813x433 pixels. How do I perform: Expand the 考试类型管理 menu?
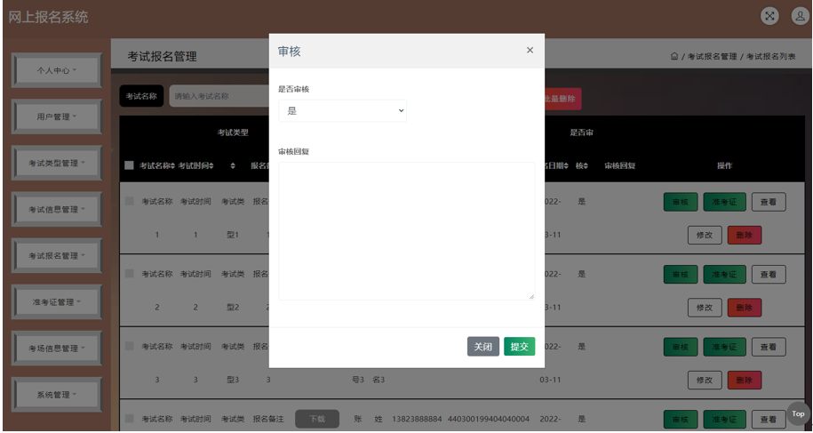[x=57, y=163]
